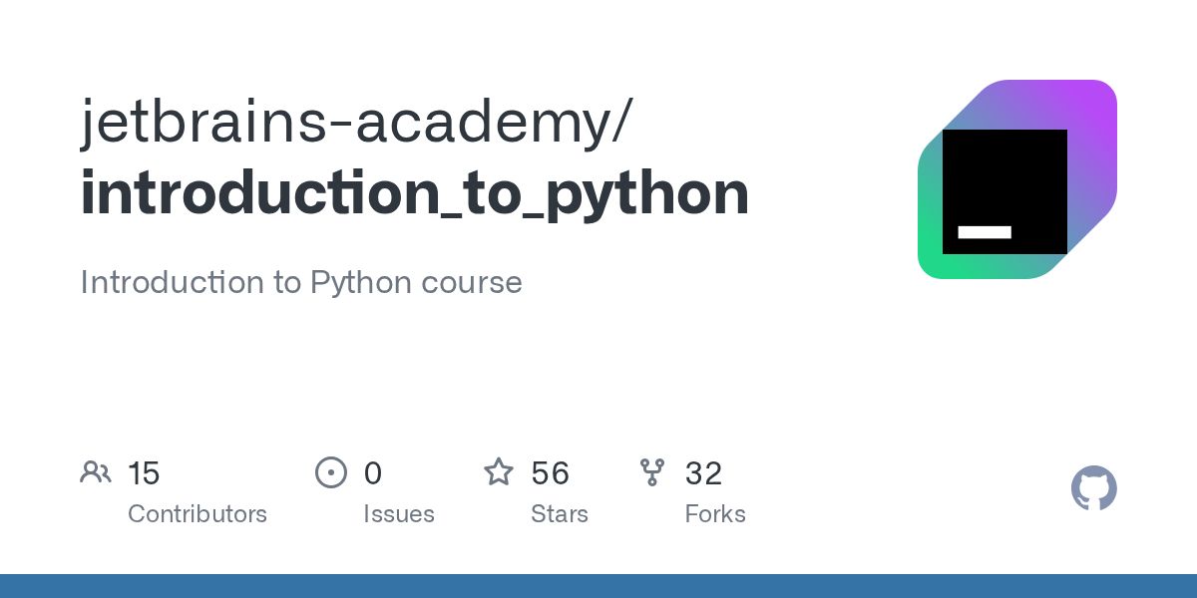Click the contributors people icon
This screenshot has width=1197, height=598.
pyautogui.click(x=96, y=472)
